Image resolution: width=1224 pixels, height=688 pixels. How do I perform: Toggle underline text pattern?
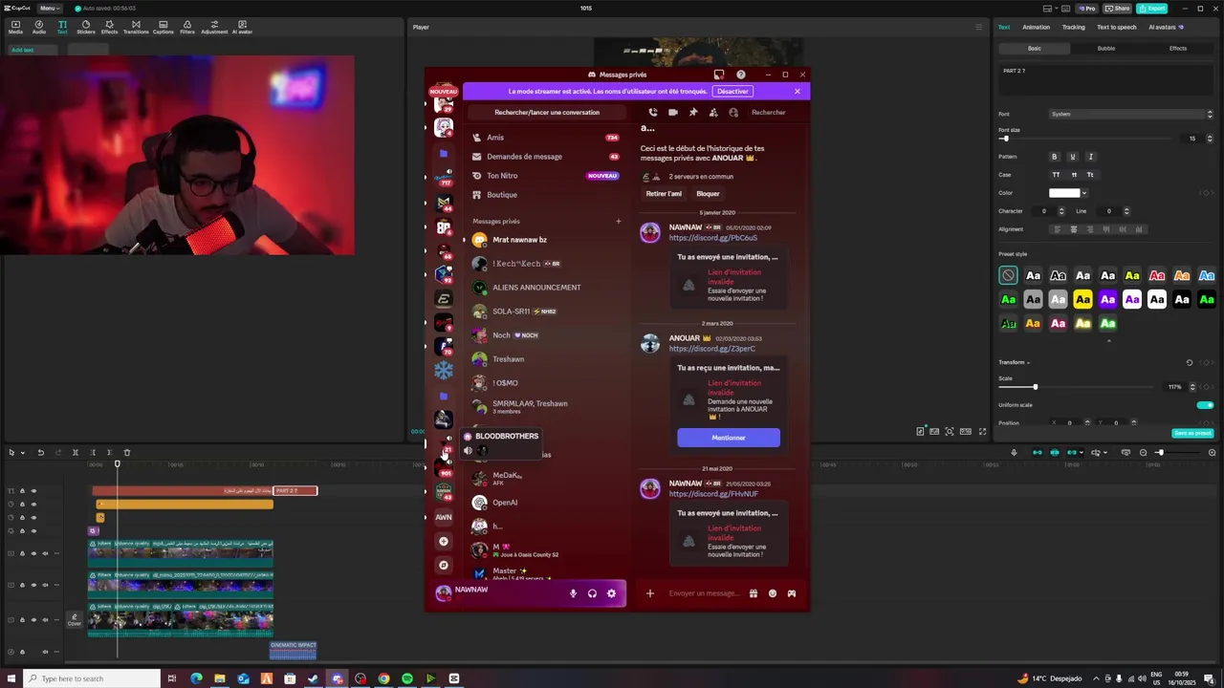point(1072,157)
